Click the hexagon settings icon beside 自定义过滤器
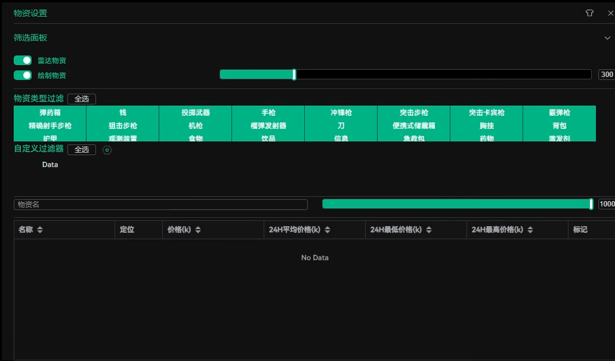Viewport: 615px width, 361px height. coord(107,150)
